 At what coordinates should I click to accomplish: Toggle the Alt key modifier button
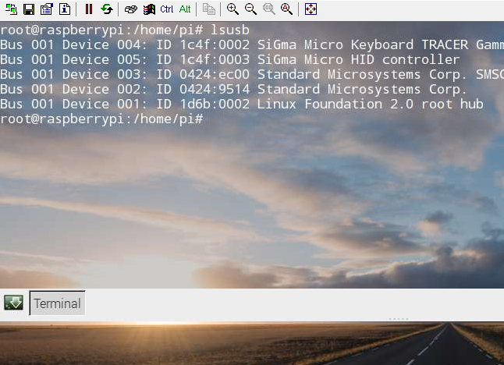pyautogui.click(x=185, y=9)
